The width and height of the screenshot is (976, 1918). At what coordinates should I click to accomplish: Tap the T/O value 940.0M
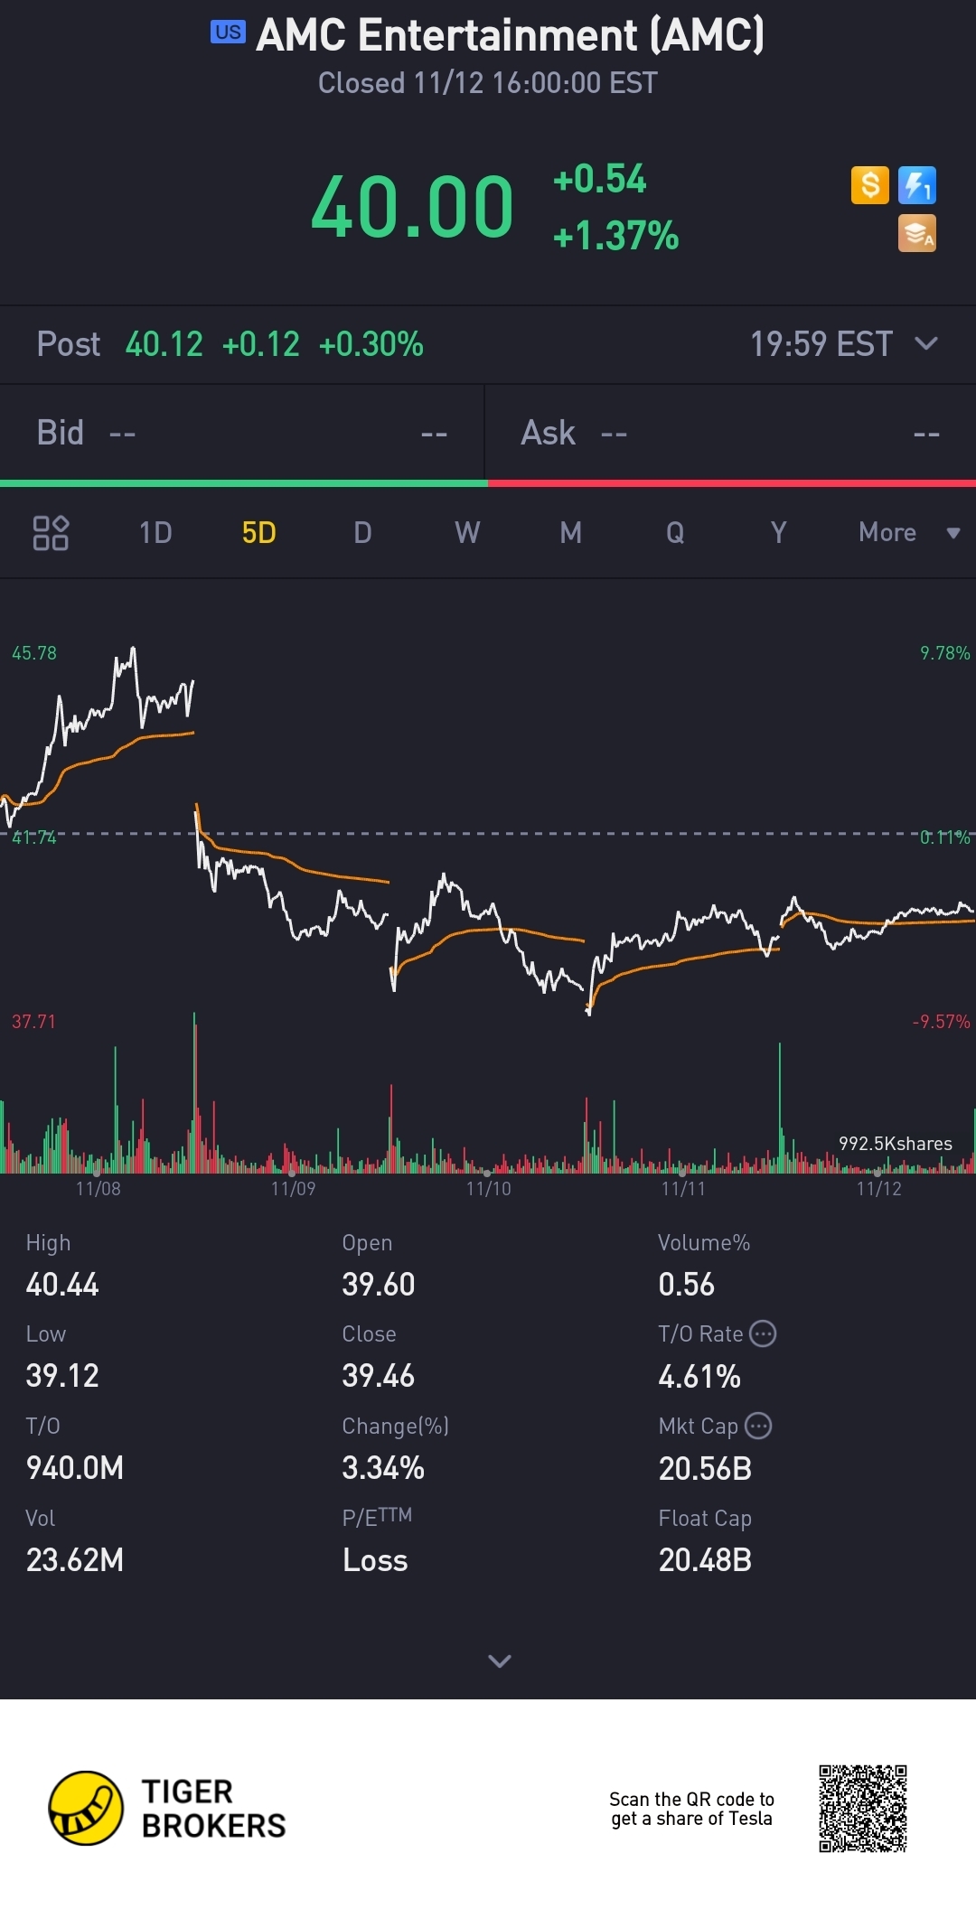(x=75, y=1468)
